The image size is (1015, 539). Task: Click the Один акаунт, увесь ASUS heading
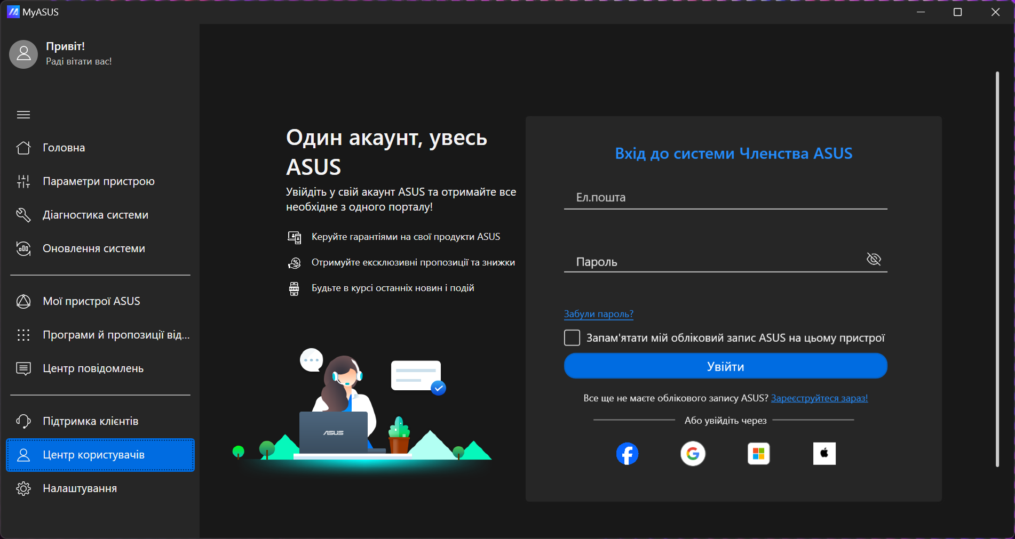click(387, 152)
